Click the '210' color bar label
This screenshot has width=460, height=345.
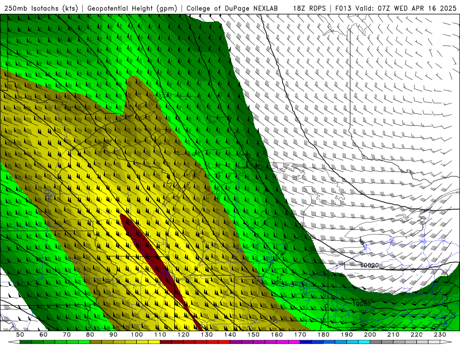(394, 335)
